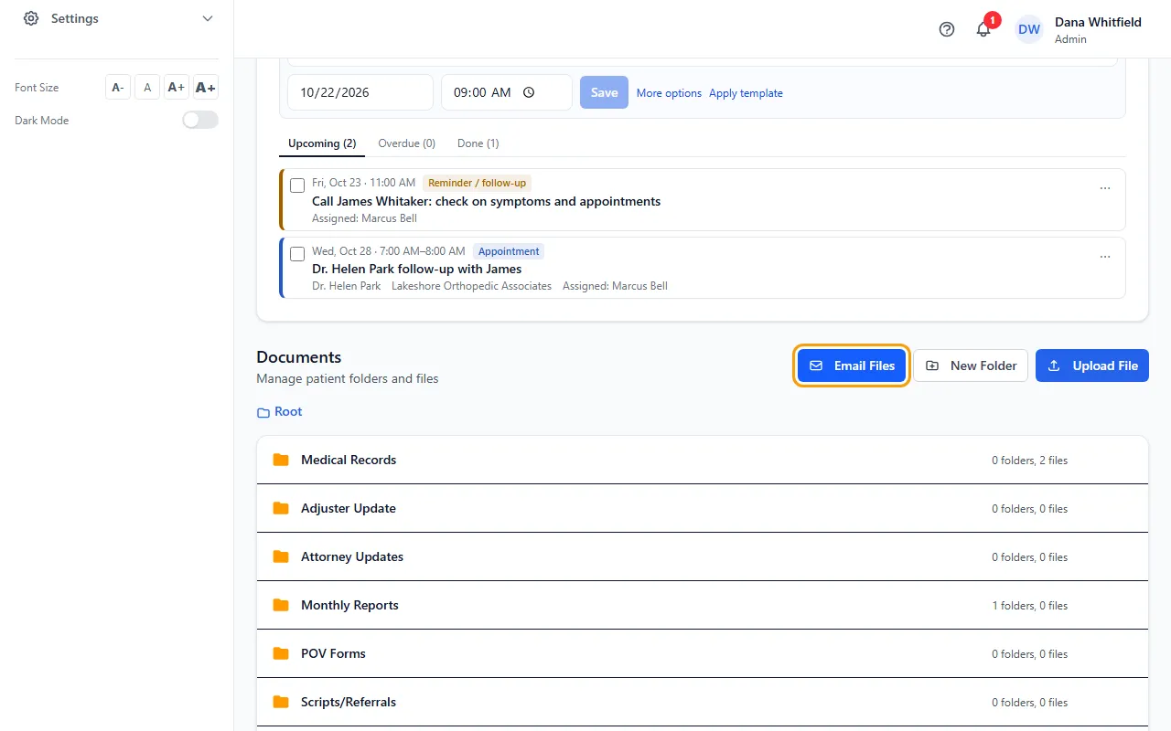Click the time field showing 09:00 AM
The image size is (1171, 731).
507,92
